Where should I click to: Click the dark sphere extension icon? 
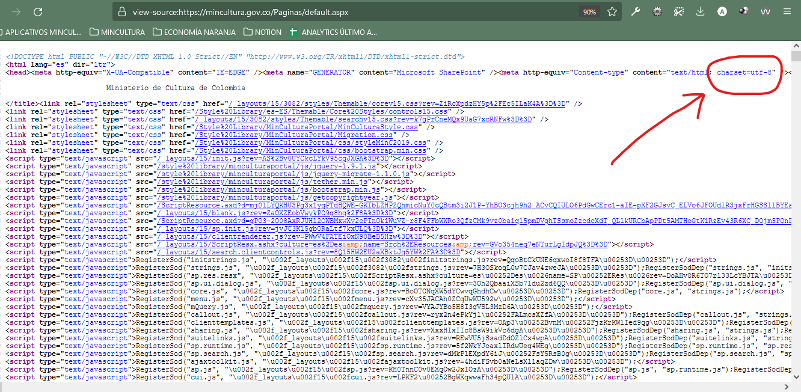click(x=744, y=11)
